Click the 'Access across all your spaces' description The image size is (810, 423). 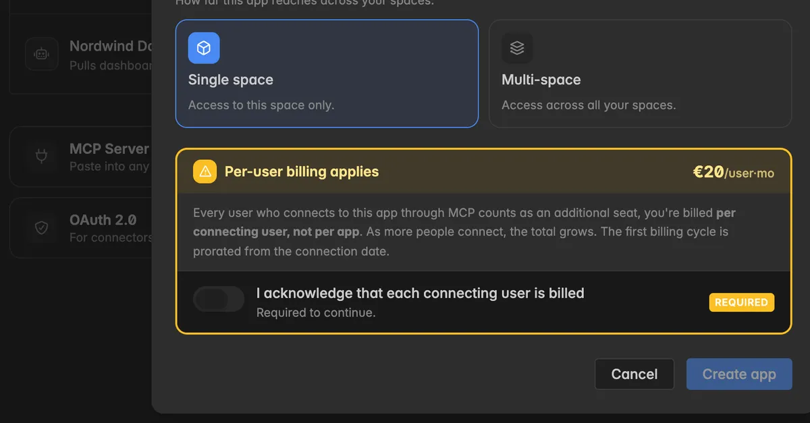[589, 105]
